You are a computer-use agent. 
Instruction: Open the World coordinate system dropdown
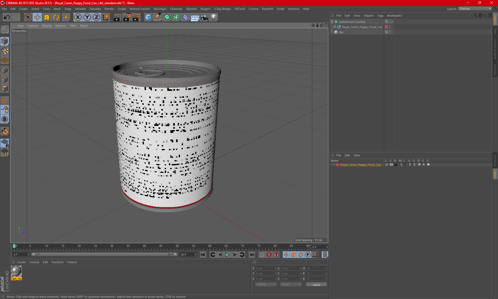(x=266, y=284)
